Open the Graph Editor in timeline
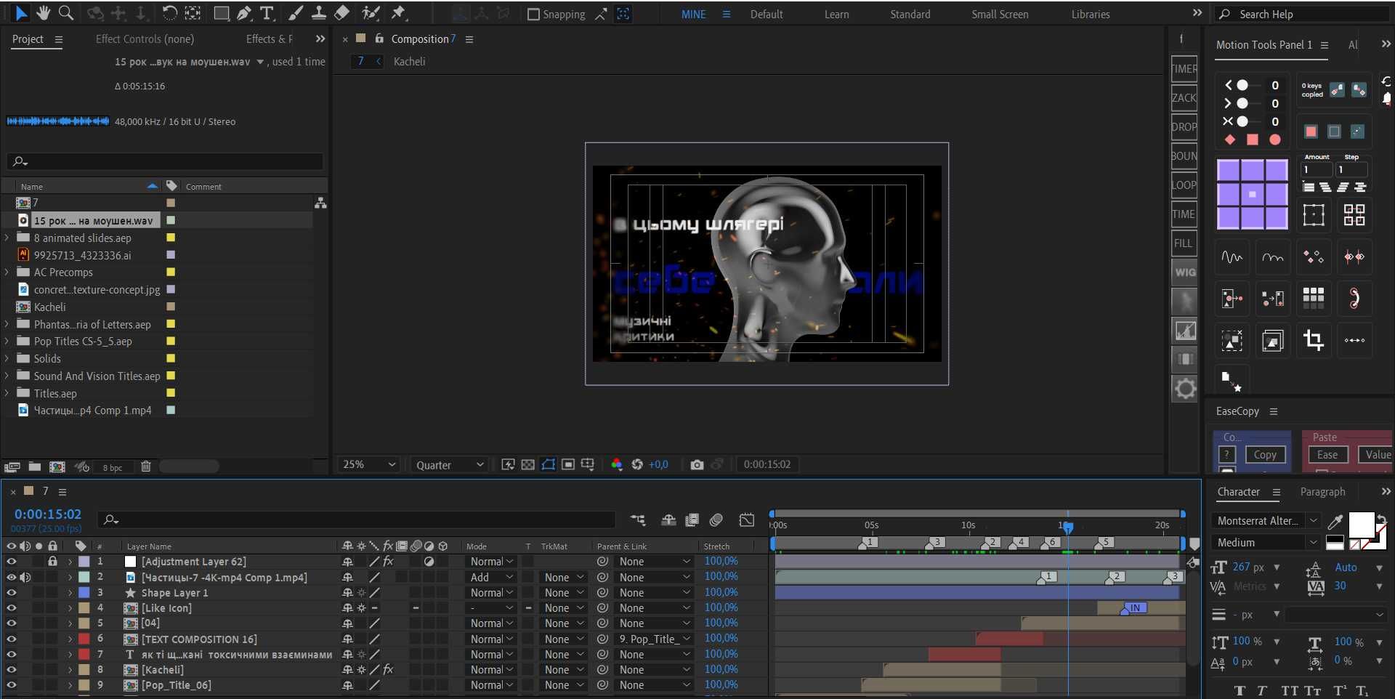 click(747, 520)
